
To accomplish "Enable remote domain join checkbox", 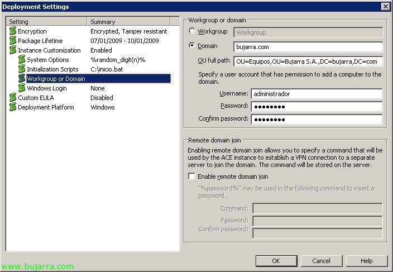I will click(192, 176).
